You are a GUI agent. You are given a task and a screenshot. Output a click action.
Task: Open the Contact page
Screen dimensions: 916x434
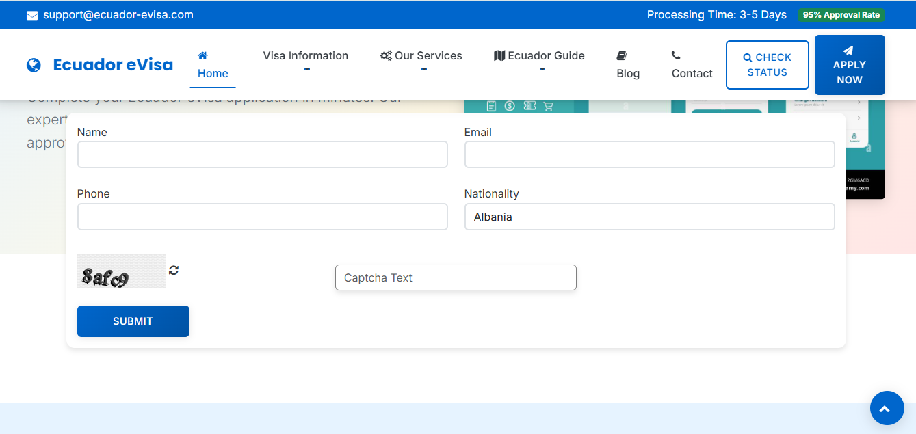[692, 73]
